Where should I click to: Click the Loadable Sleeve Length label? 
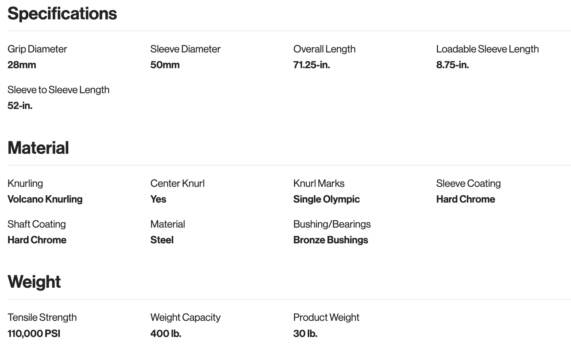(x=487, y=49)
